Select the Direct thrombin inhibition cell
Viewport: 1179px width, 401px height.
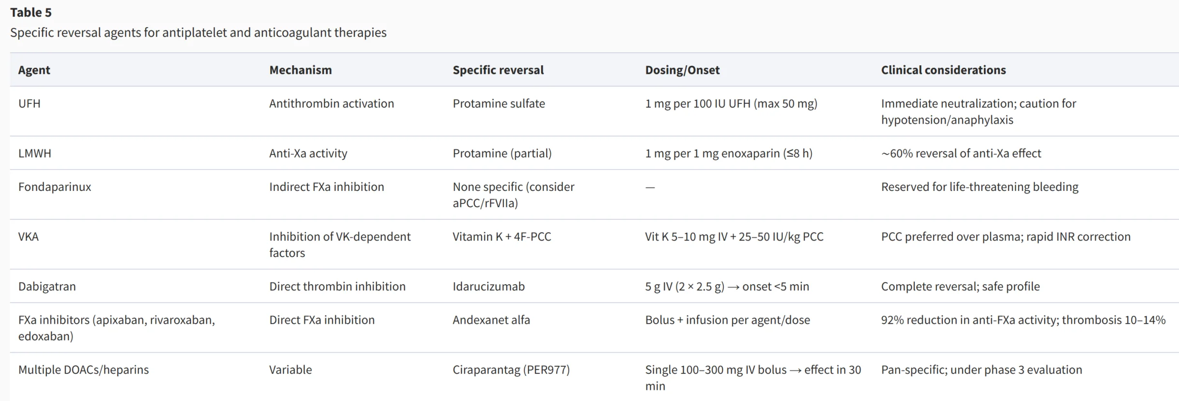click(x=337, y=286)
